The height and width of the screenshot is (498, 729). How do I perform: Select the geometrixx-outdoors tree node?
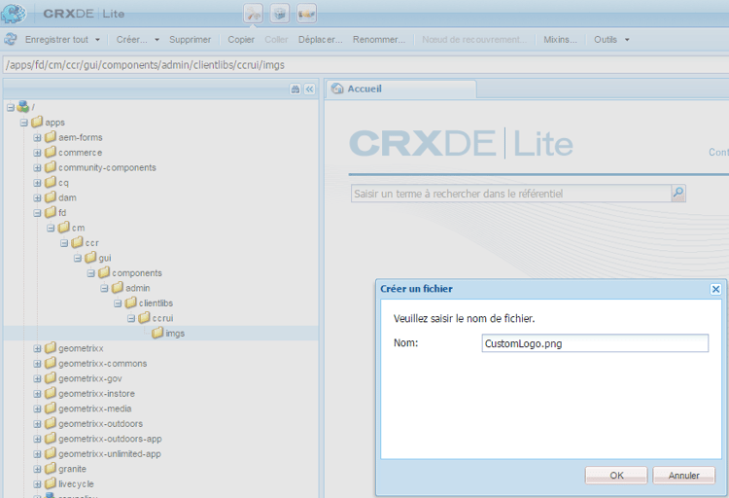click(x=100, y=423)
